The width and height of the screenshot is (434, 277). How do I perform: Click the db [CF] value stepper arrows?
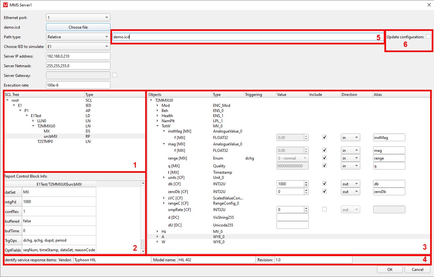[x=306, y=184]
